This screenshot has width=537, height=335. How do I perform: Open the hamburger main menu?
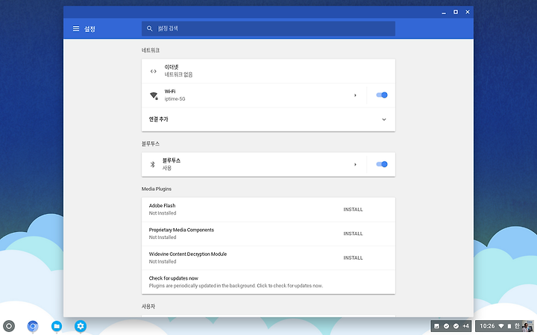tap(76, 29)
